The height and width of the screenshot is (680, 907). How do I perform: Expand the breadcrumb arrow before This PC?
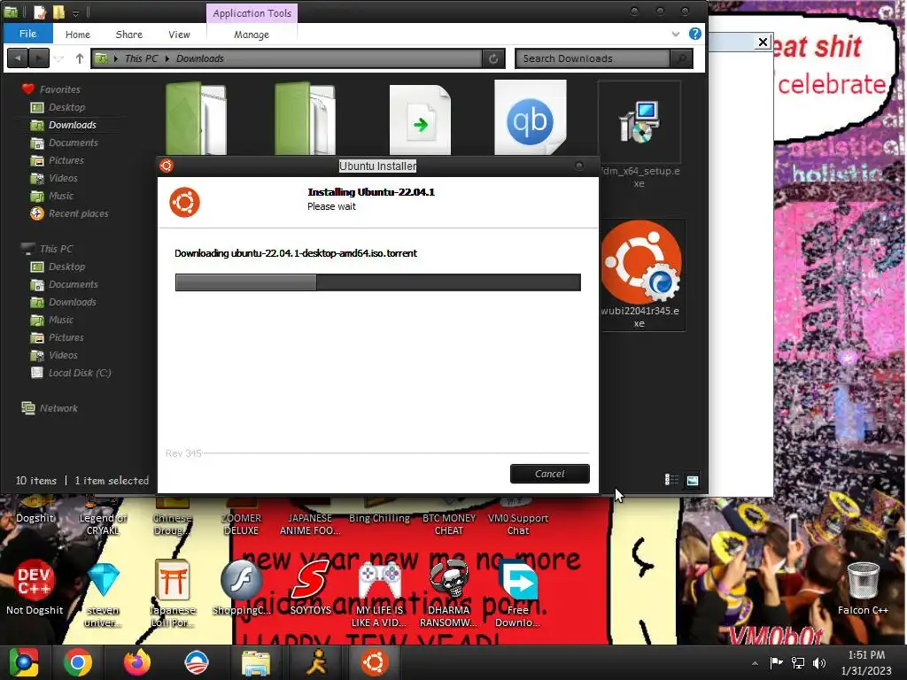click(x=116, y=58)
